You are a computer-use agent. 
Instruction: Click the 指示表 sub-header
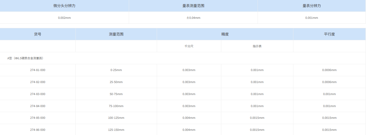[257, 46]
